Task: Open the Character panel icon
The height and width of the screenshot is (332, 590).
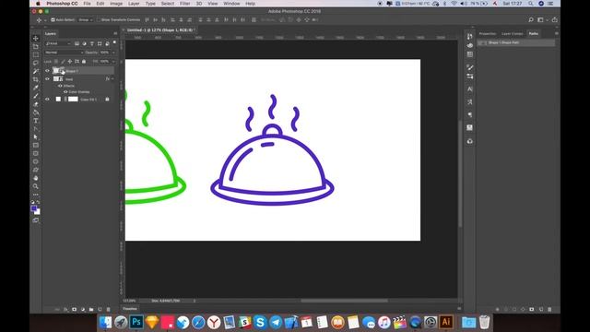Action: [x=470, y=89]
